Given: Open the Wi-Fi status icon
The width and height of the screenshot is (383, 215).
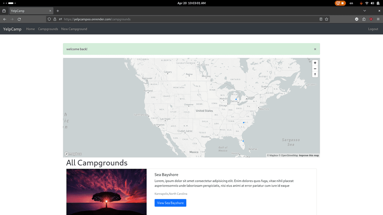Looking at the screenshot, I should click(367, 3).
